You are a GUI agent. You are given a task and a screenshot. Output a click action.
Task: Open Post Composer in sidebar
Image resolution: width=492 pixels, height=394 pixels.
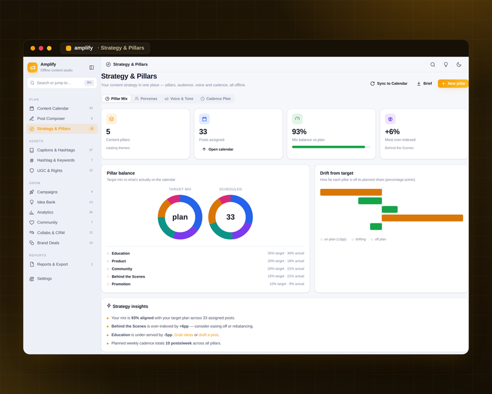pyautogui.click(x=62, y=118)
